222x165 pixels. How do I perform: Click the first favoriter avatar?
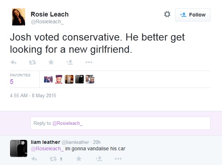tap(48, 79)
